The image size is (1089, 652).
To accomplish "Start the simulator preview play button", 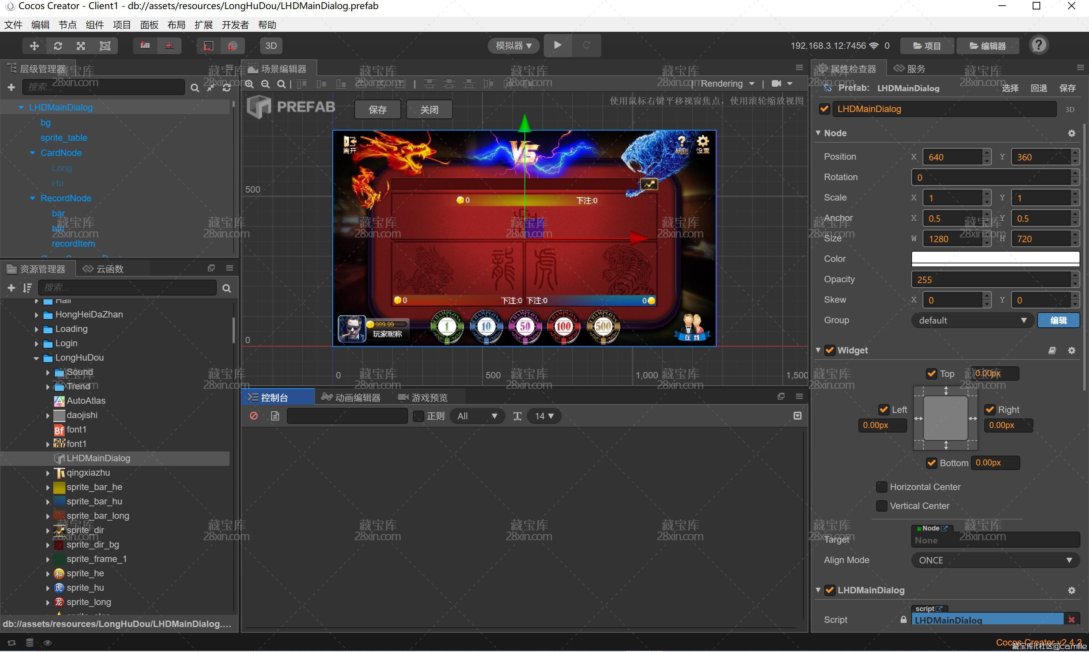I will (x=557, y=45).
